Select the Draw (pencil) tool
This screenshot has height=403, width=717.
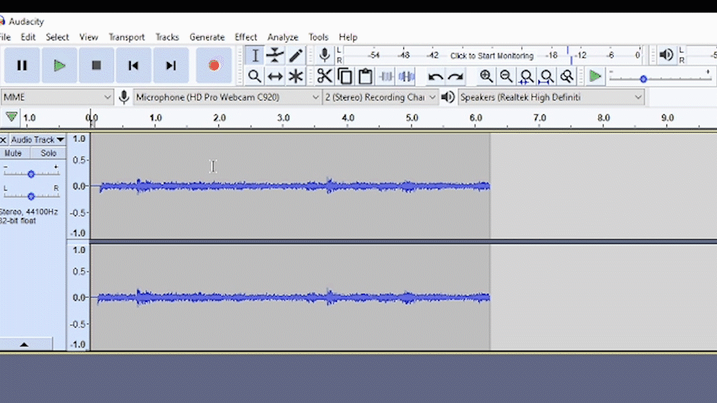[x=296, y=56]
